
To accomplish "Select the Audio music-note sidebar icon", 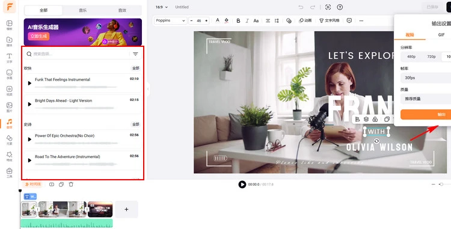I will pyautogui.click(x=9, y=123).
